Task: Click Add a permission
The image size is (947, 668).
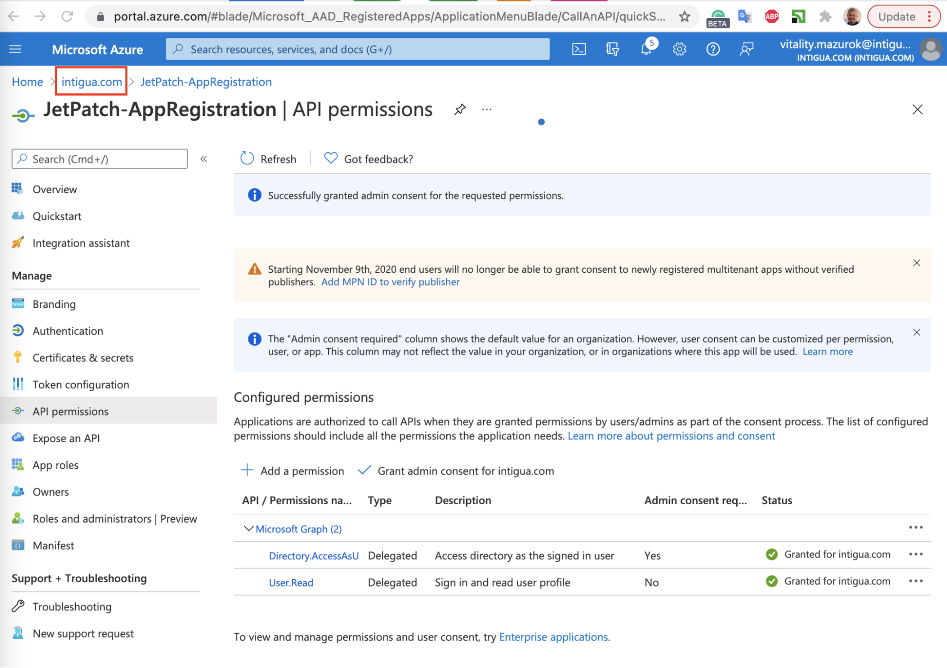Action: click(x=293, y=471)
